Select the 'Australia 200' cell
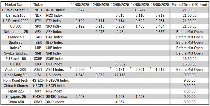 tap(16, 70)
